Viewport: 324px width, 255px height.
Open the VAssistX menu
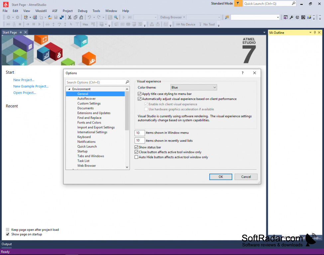coord(41,11)
